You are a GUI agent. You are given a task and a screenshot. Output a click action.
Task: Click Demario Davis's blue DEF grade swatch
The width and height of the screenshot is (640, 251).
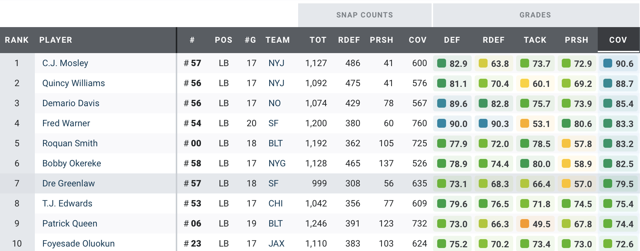(x=442, y=103)
